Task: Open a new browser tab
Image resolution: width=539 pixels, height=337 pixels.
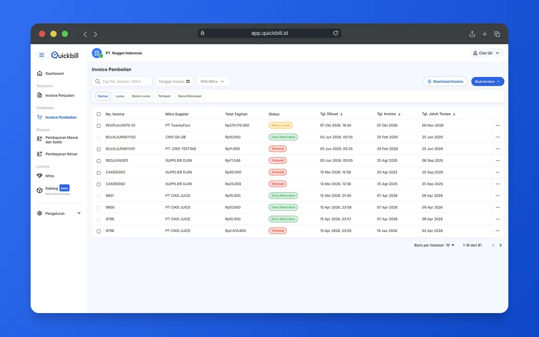Action: point(484,34)
